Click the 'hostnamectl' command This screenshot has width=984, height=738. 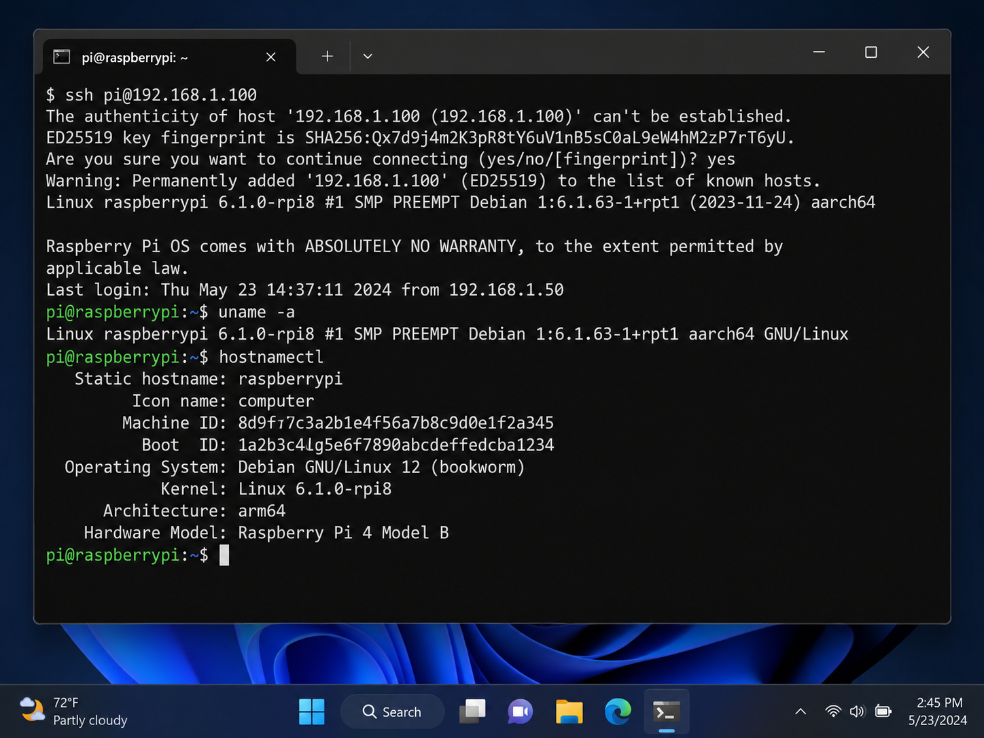[271, 357]
